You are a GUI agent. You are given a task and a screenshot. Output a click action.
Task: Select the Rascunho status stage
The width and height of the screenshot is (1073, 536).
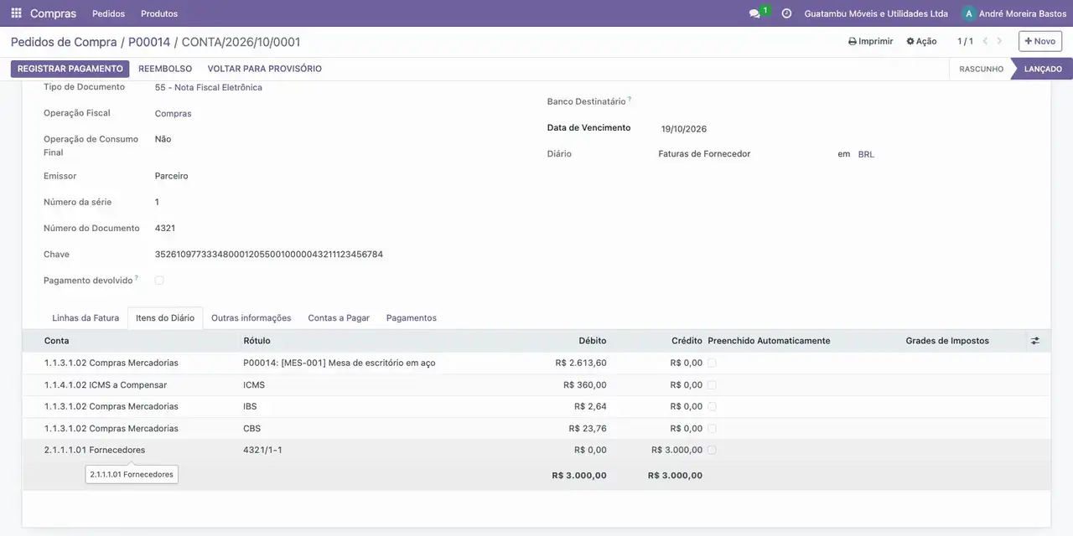point(981,69)
